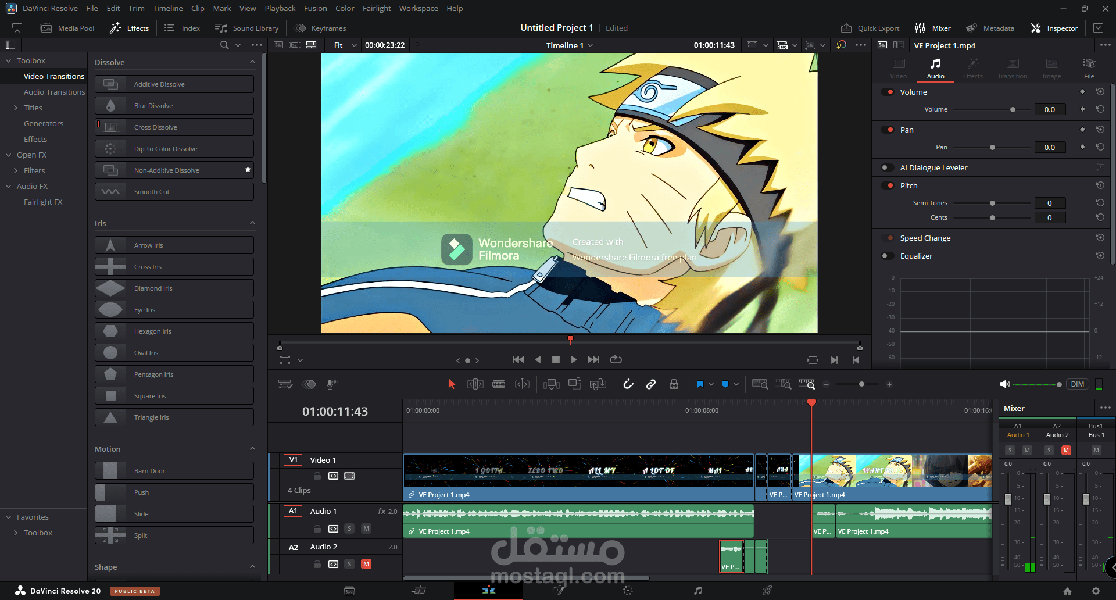Open the Playback menu
The width and height of the screenshot is (1116, 600).
280,8
